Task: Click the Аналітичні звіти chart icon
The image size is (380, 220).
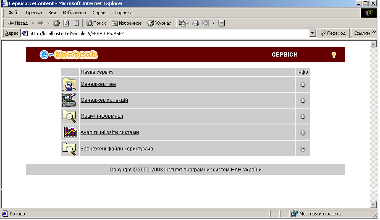Action: pyautogui.click(x=70, y=132)
